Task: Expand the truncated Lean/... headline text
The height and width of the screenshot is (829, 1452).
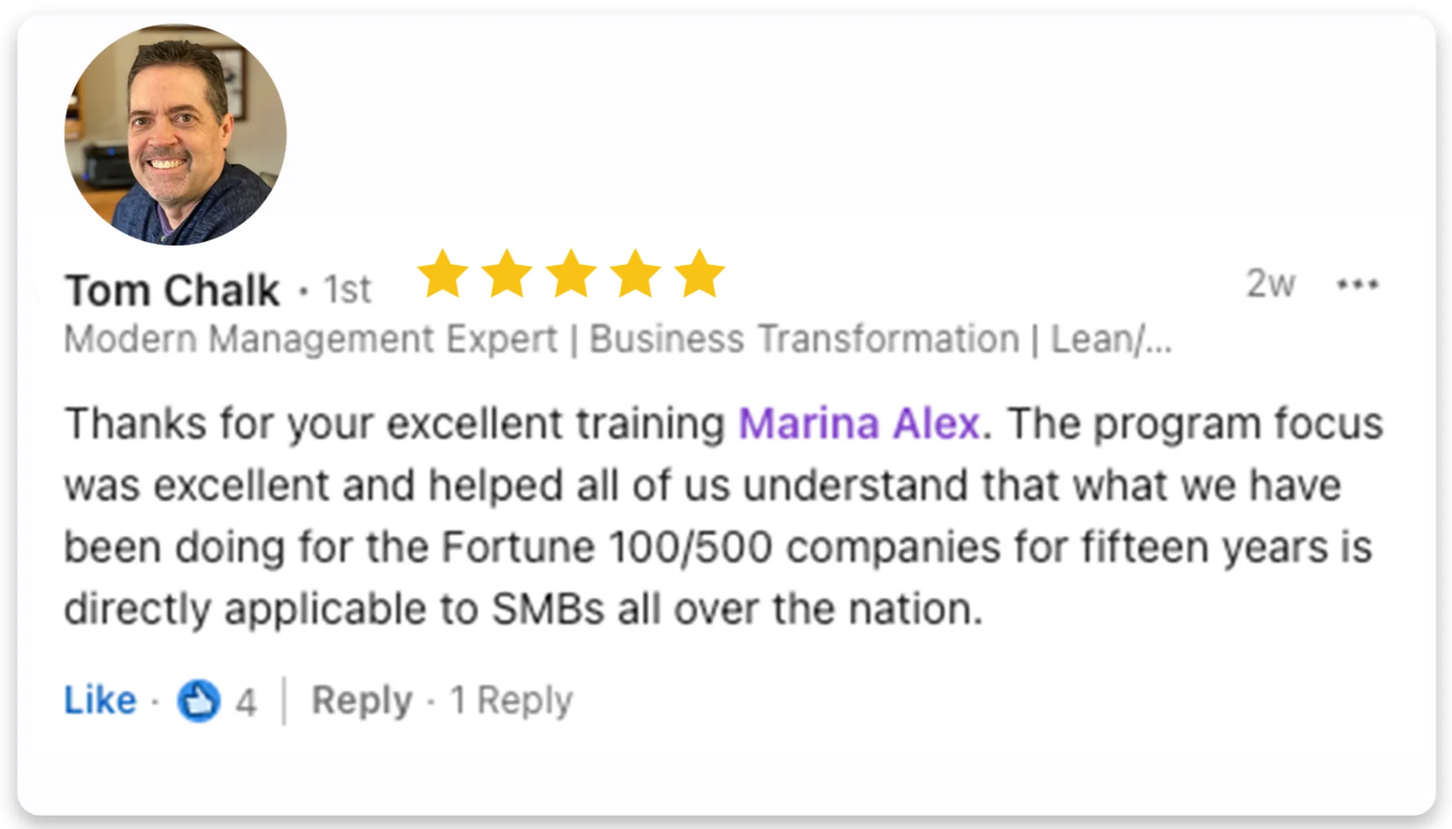Action: point(1111,339)
